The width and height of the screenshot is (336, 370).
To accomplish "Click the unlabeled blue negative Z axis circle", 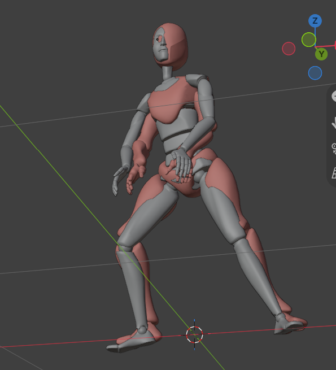I will pyautogui.click(x=315, y=73).
